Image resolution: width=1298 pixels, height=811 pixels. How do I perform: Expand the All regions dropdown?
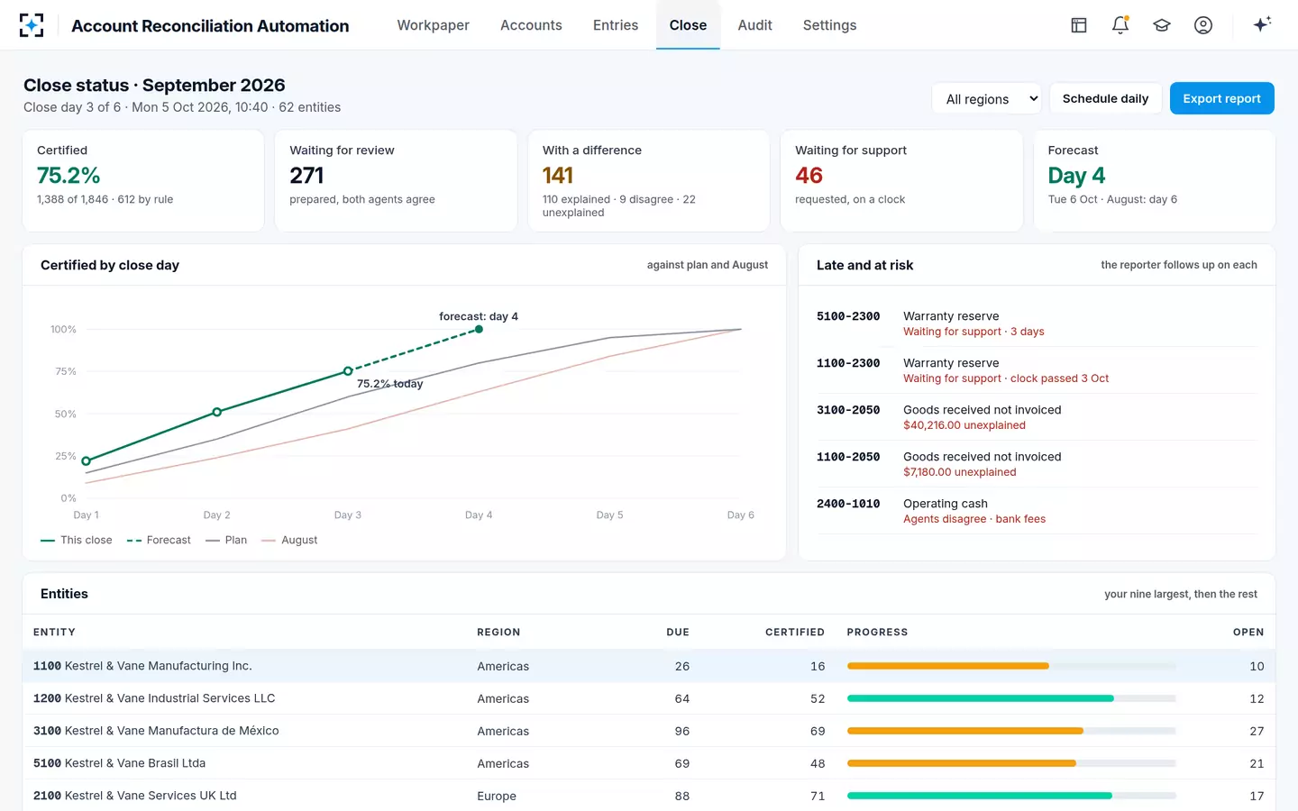coord(987,99)
